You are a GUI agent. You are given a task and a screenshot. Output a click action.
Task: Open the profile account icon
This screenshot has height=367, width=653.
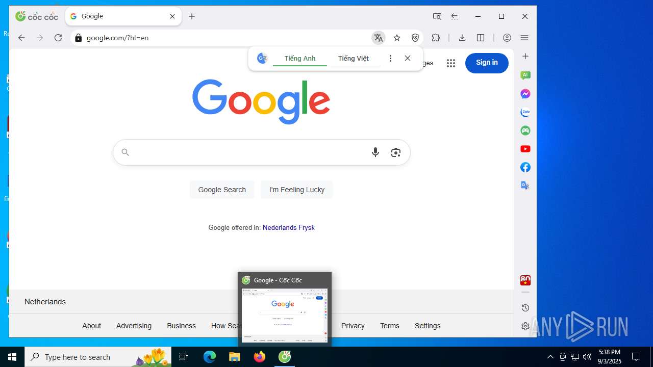coord(507,38)
